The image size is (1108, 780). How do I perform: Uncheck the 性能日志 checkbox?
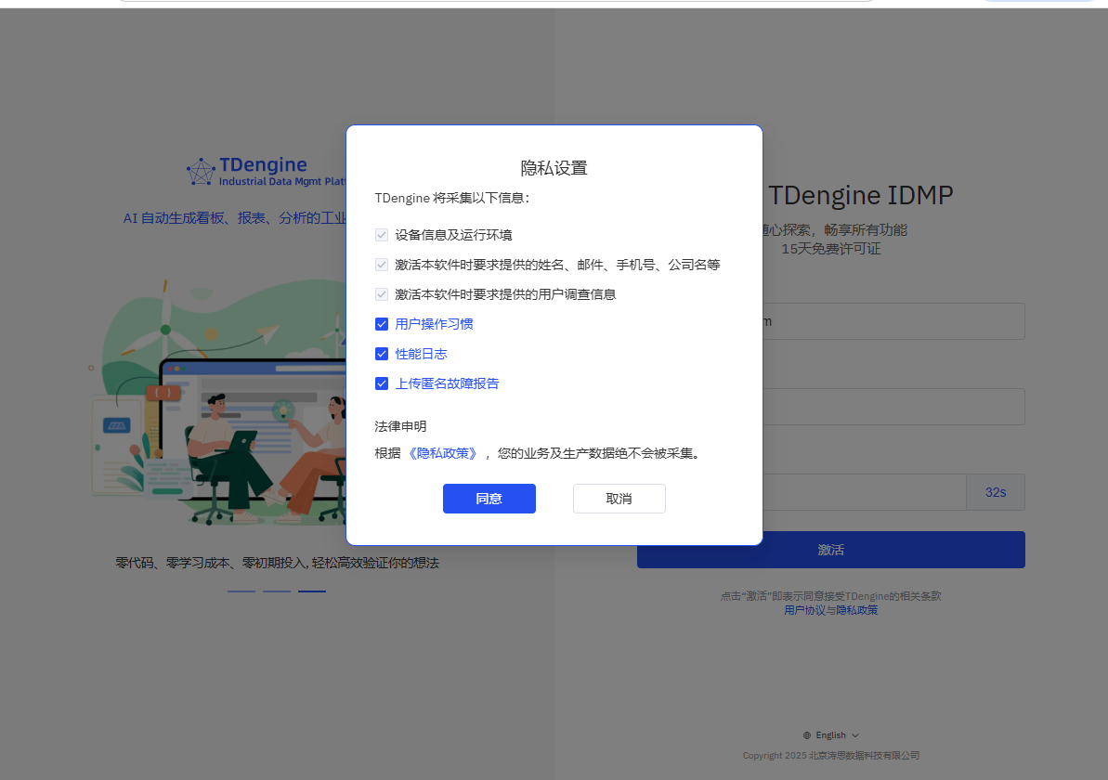point(382,354)
